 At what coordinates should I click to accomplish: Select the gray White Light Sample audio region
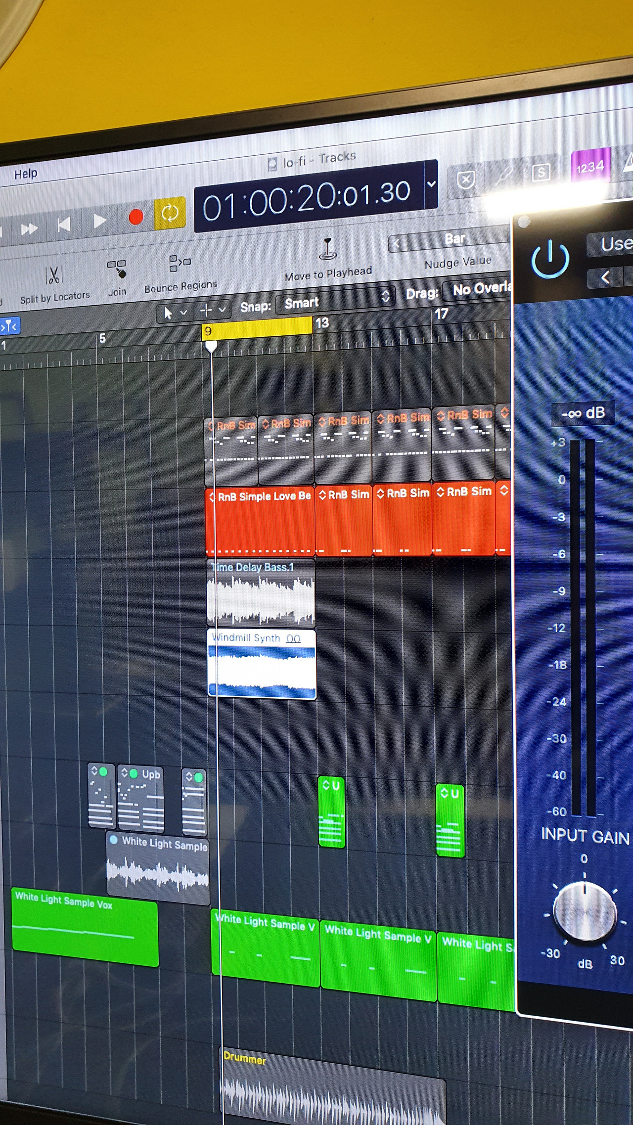click(x=158, y=868)
